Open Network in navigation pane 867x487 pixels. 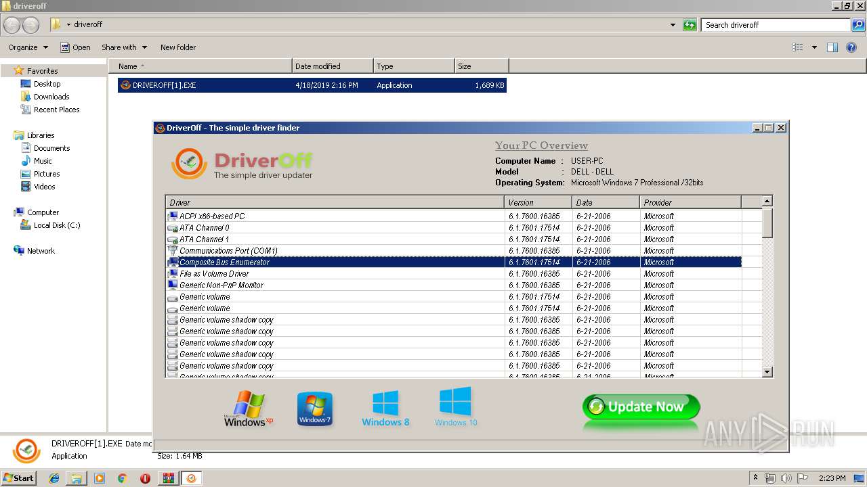pyautogui.click(x=41, y=251)
